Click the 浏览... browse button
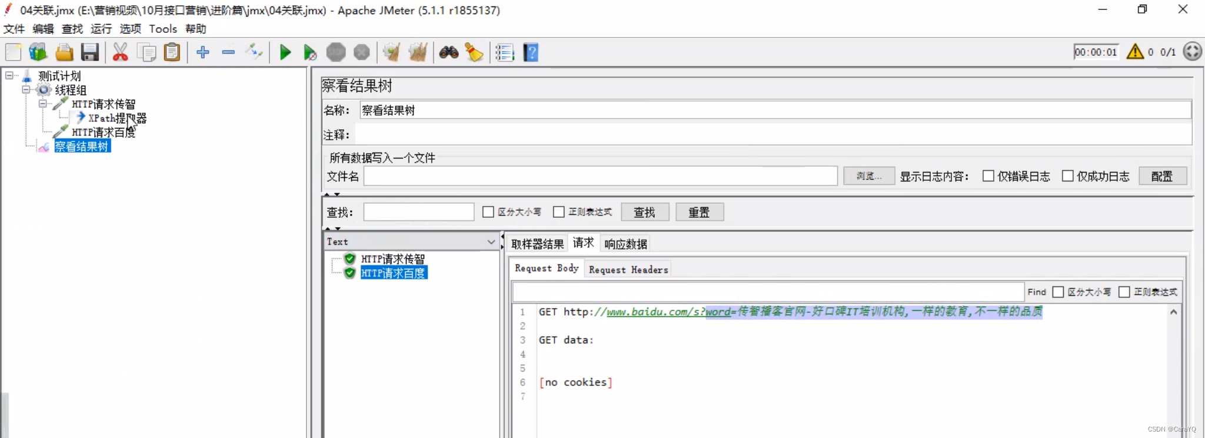The image size is (1205, 438). tap(869, 176)
